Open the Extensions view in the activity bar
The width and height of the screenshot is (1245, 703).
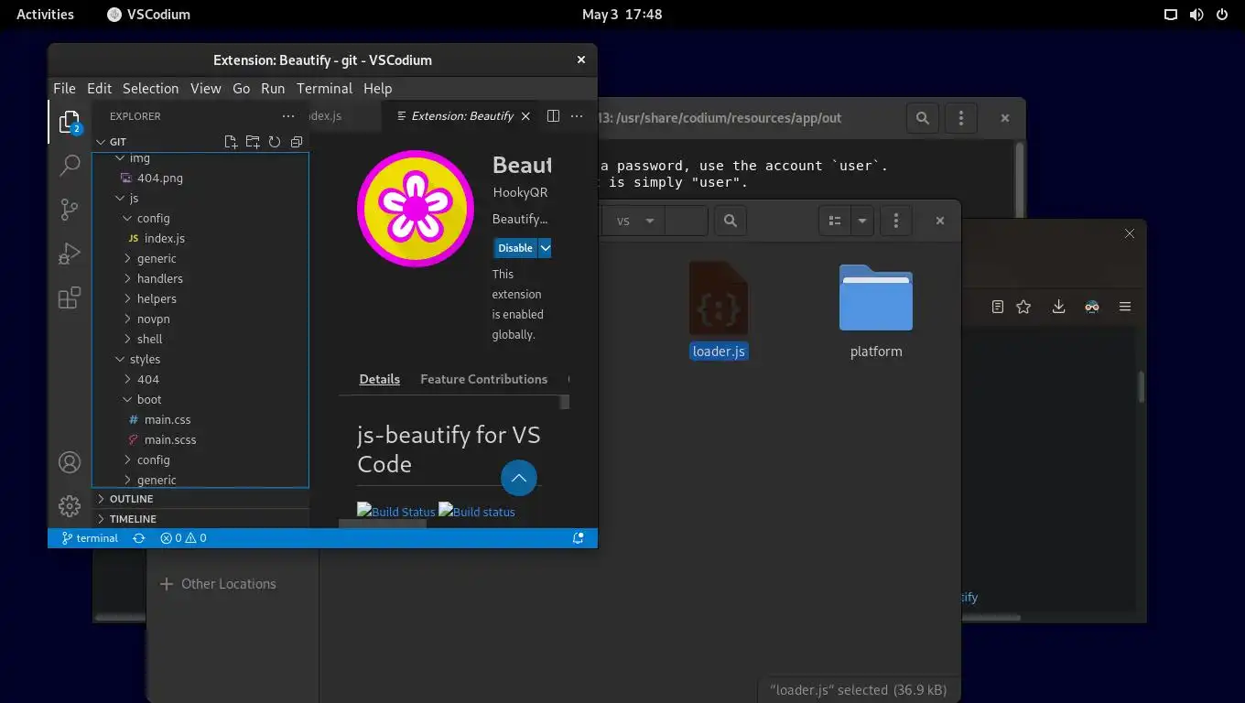(70, 297)
